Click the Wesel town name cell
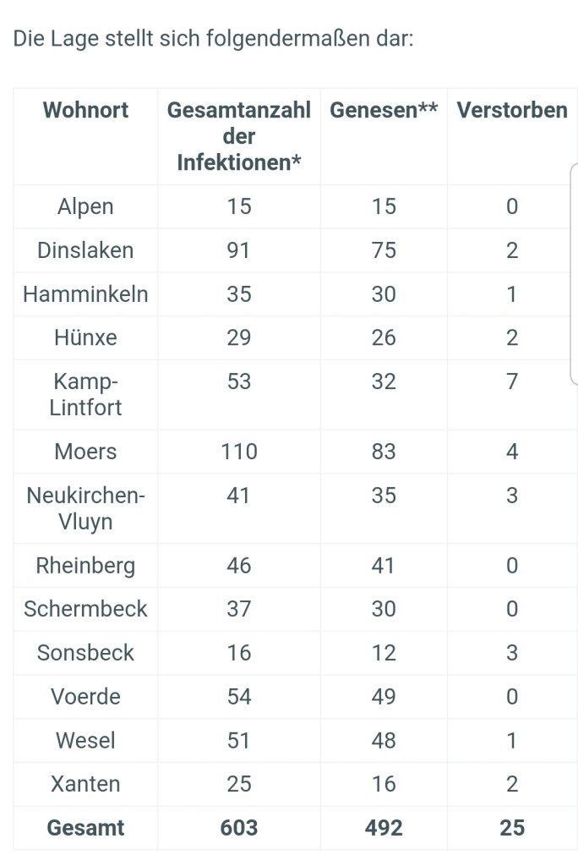Viewport: 578px width, 866px height. pos(85,740)
